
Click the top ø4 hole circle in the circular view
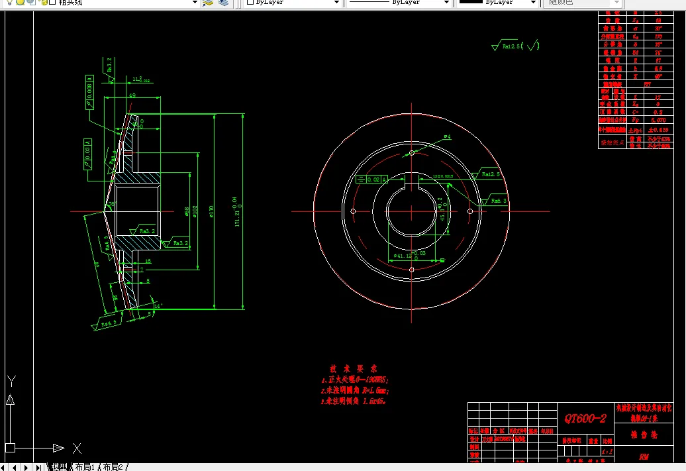click(412, 153)
